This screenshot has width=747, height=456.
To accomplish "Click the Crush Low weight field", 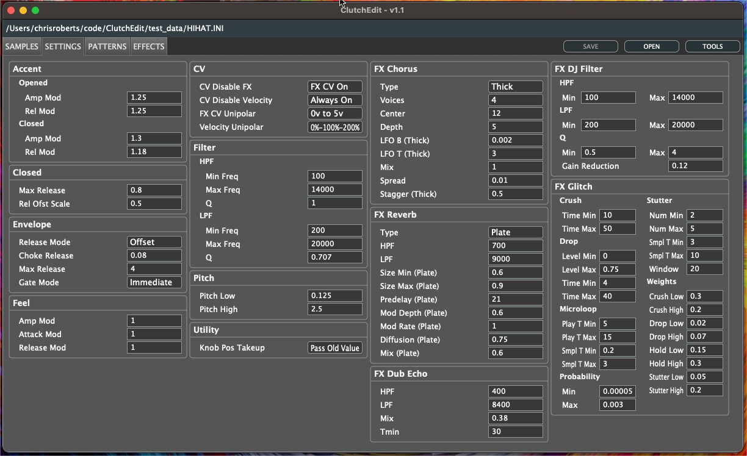I will pos(705,296).
